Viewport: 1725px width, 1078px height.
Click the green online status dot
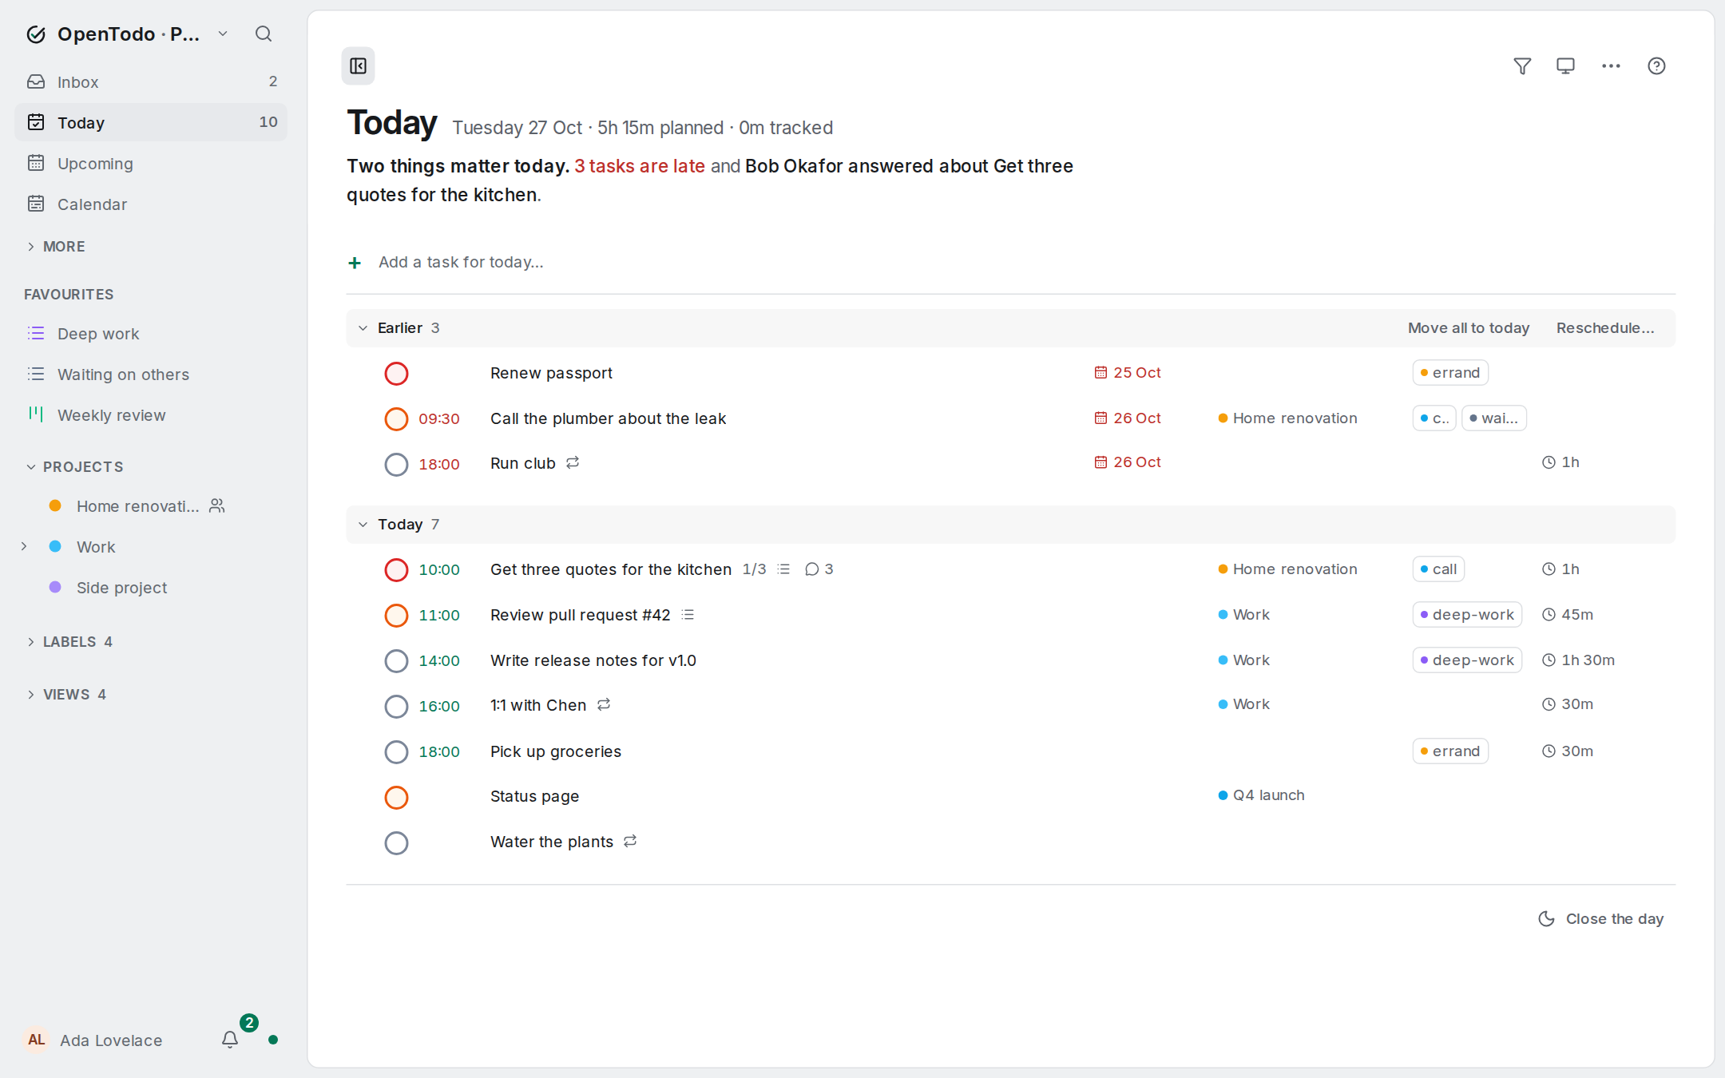pyautogui.click(x=273, y=1039)
